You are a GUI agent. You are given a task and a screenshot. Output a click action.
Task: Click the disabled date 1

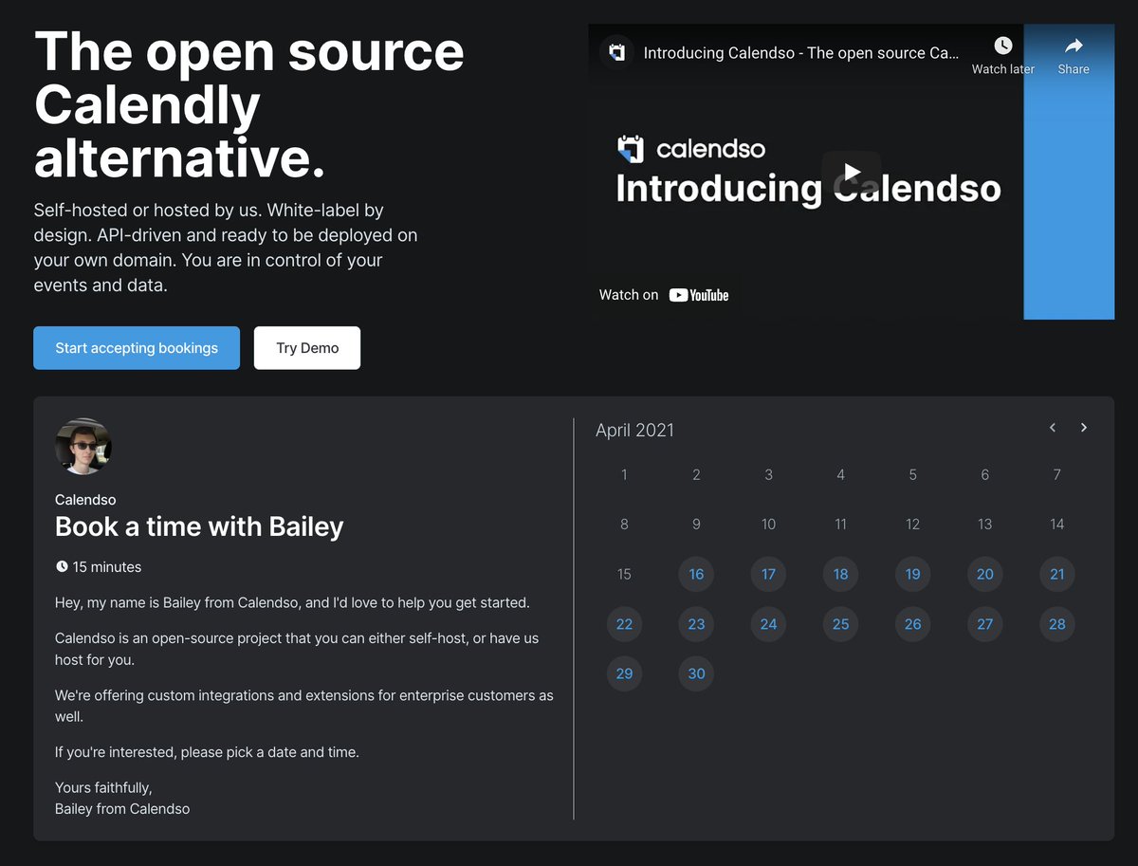click(x=624, y=474)
